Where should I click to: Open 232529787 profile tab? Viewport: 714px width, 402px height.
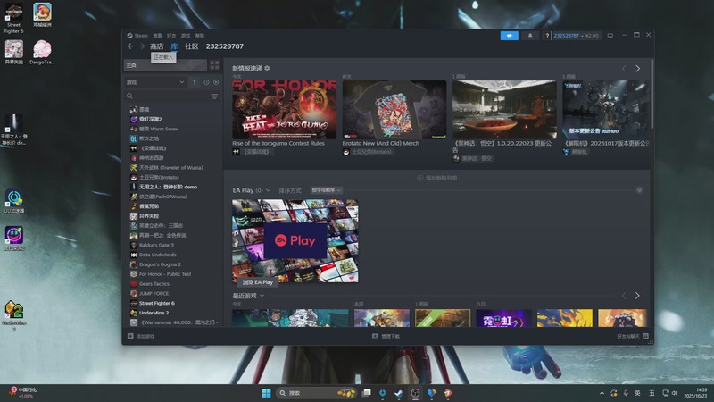[x=225, y=46]
